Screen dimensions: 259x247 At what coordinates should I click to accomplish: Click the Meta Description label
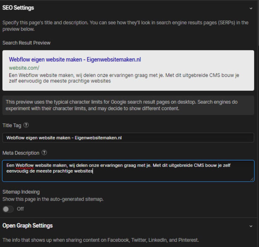[20, 153]
